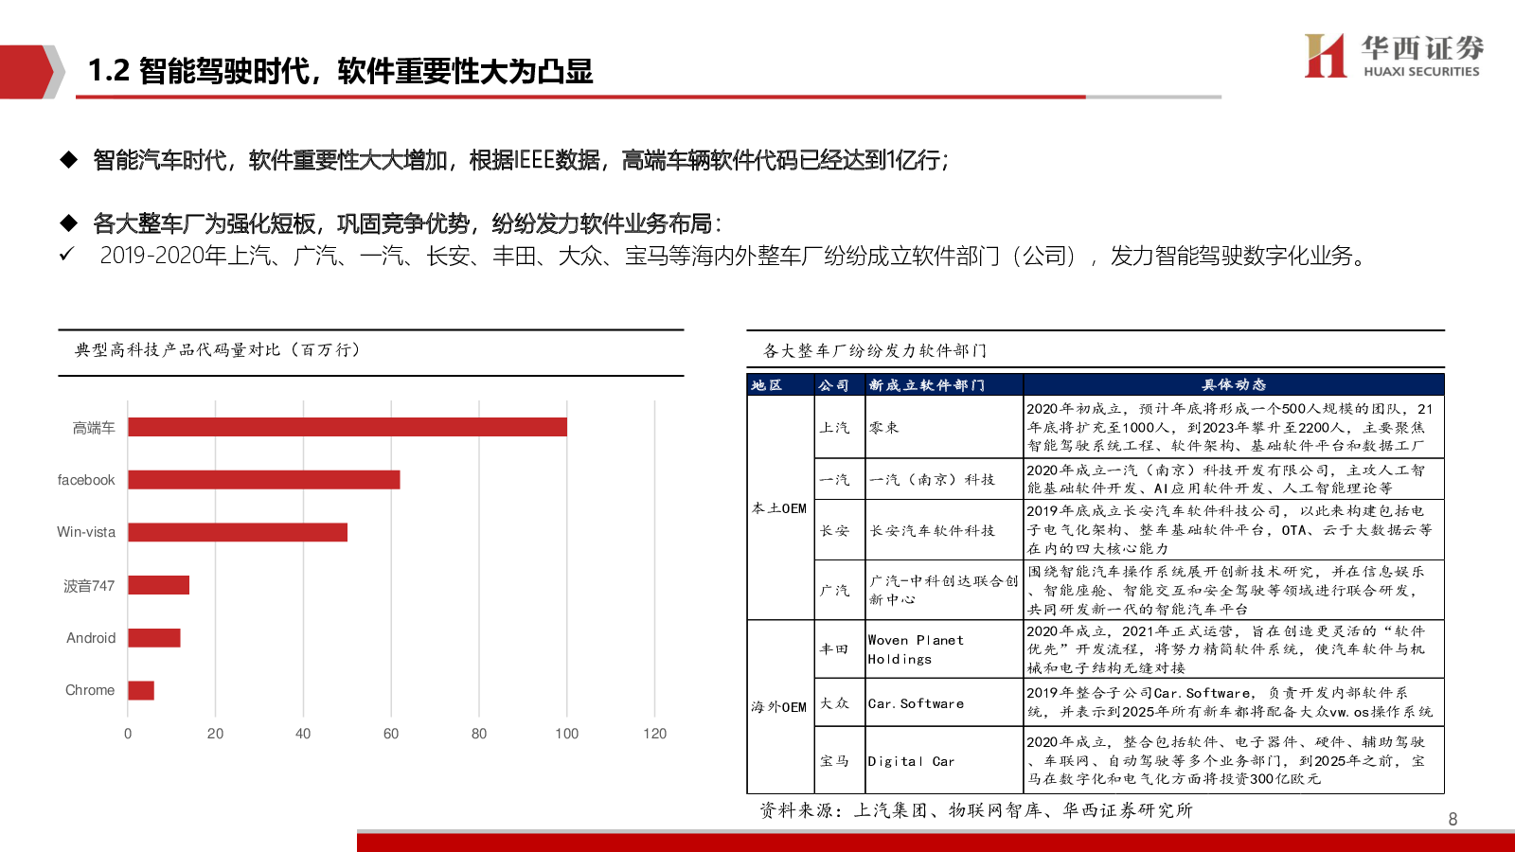This screenshot has height=852, width=1515.
Task: Click the x-axis value '40'
Action: (x=303, y=734)
